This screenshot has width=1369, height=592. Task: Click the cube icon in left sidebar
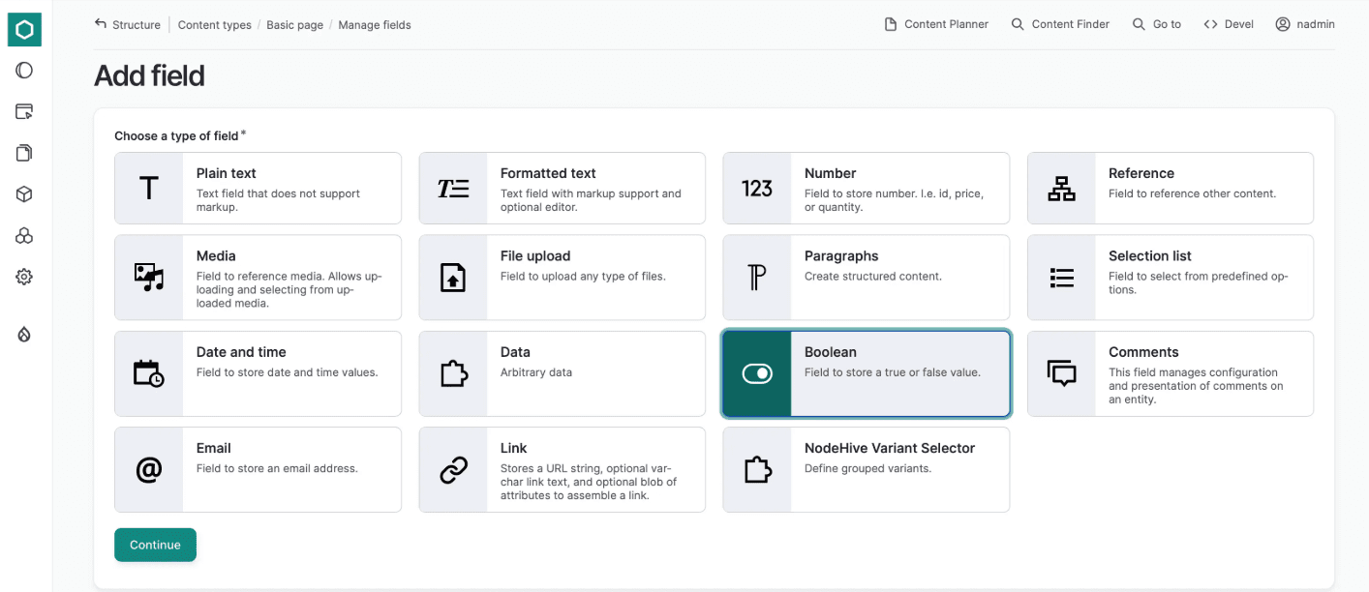point(24,194)
